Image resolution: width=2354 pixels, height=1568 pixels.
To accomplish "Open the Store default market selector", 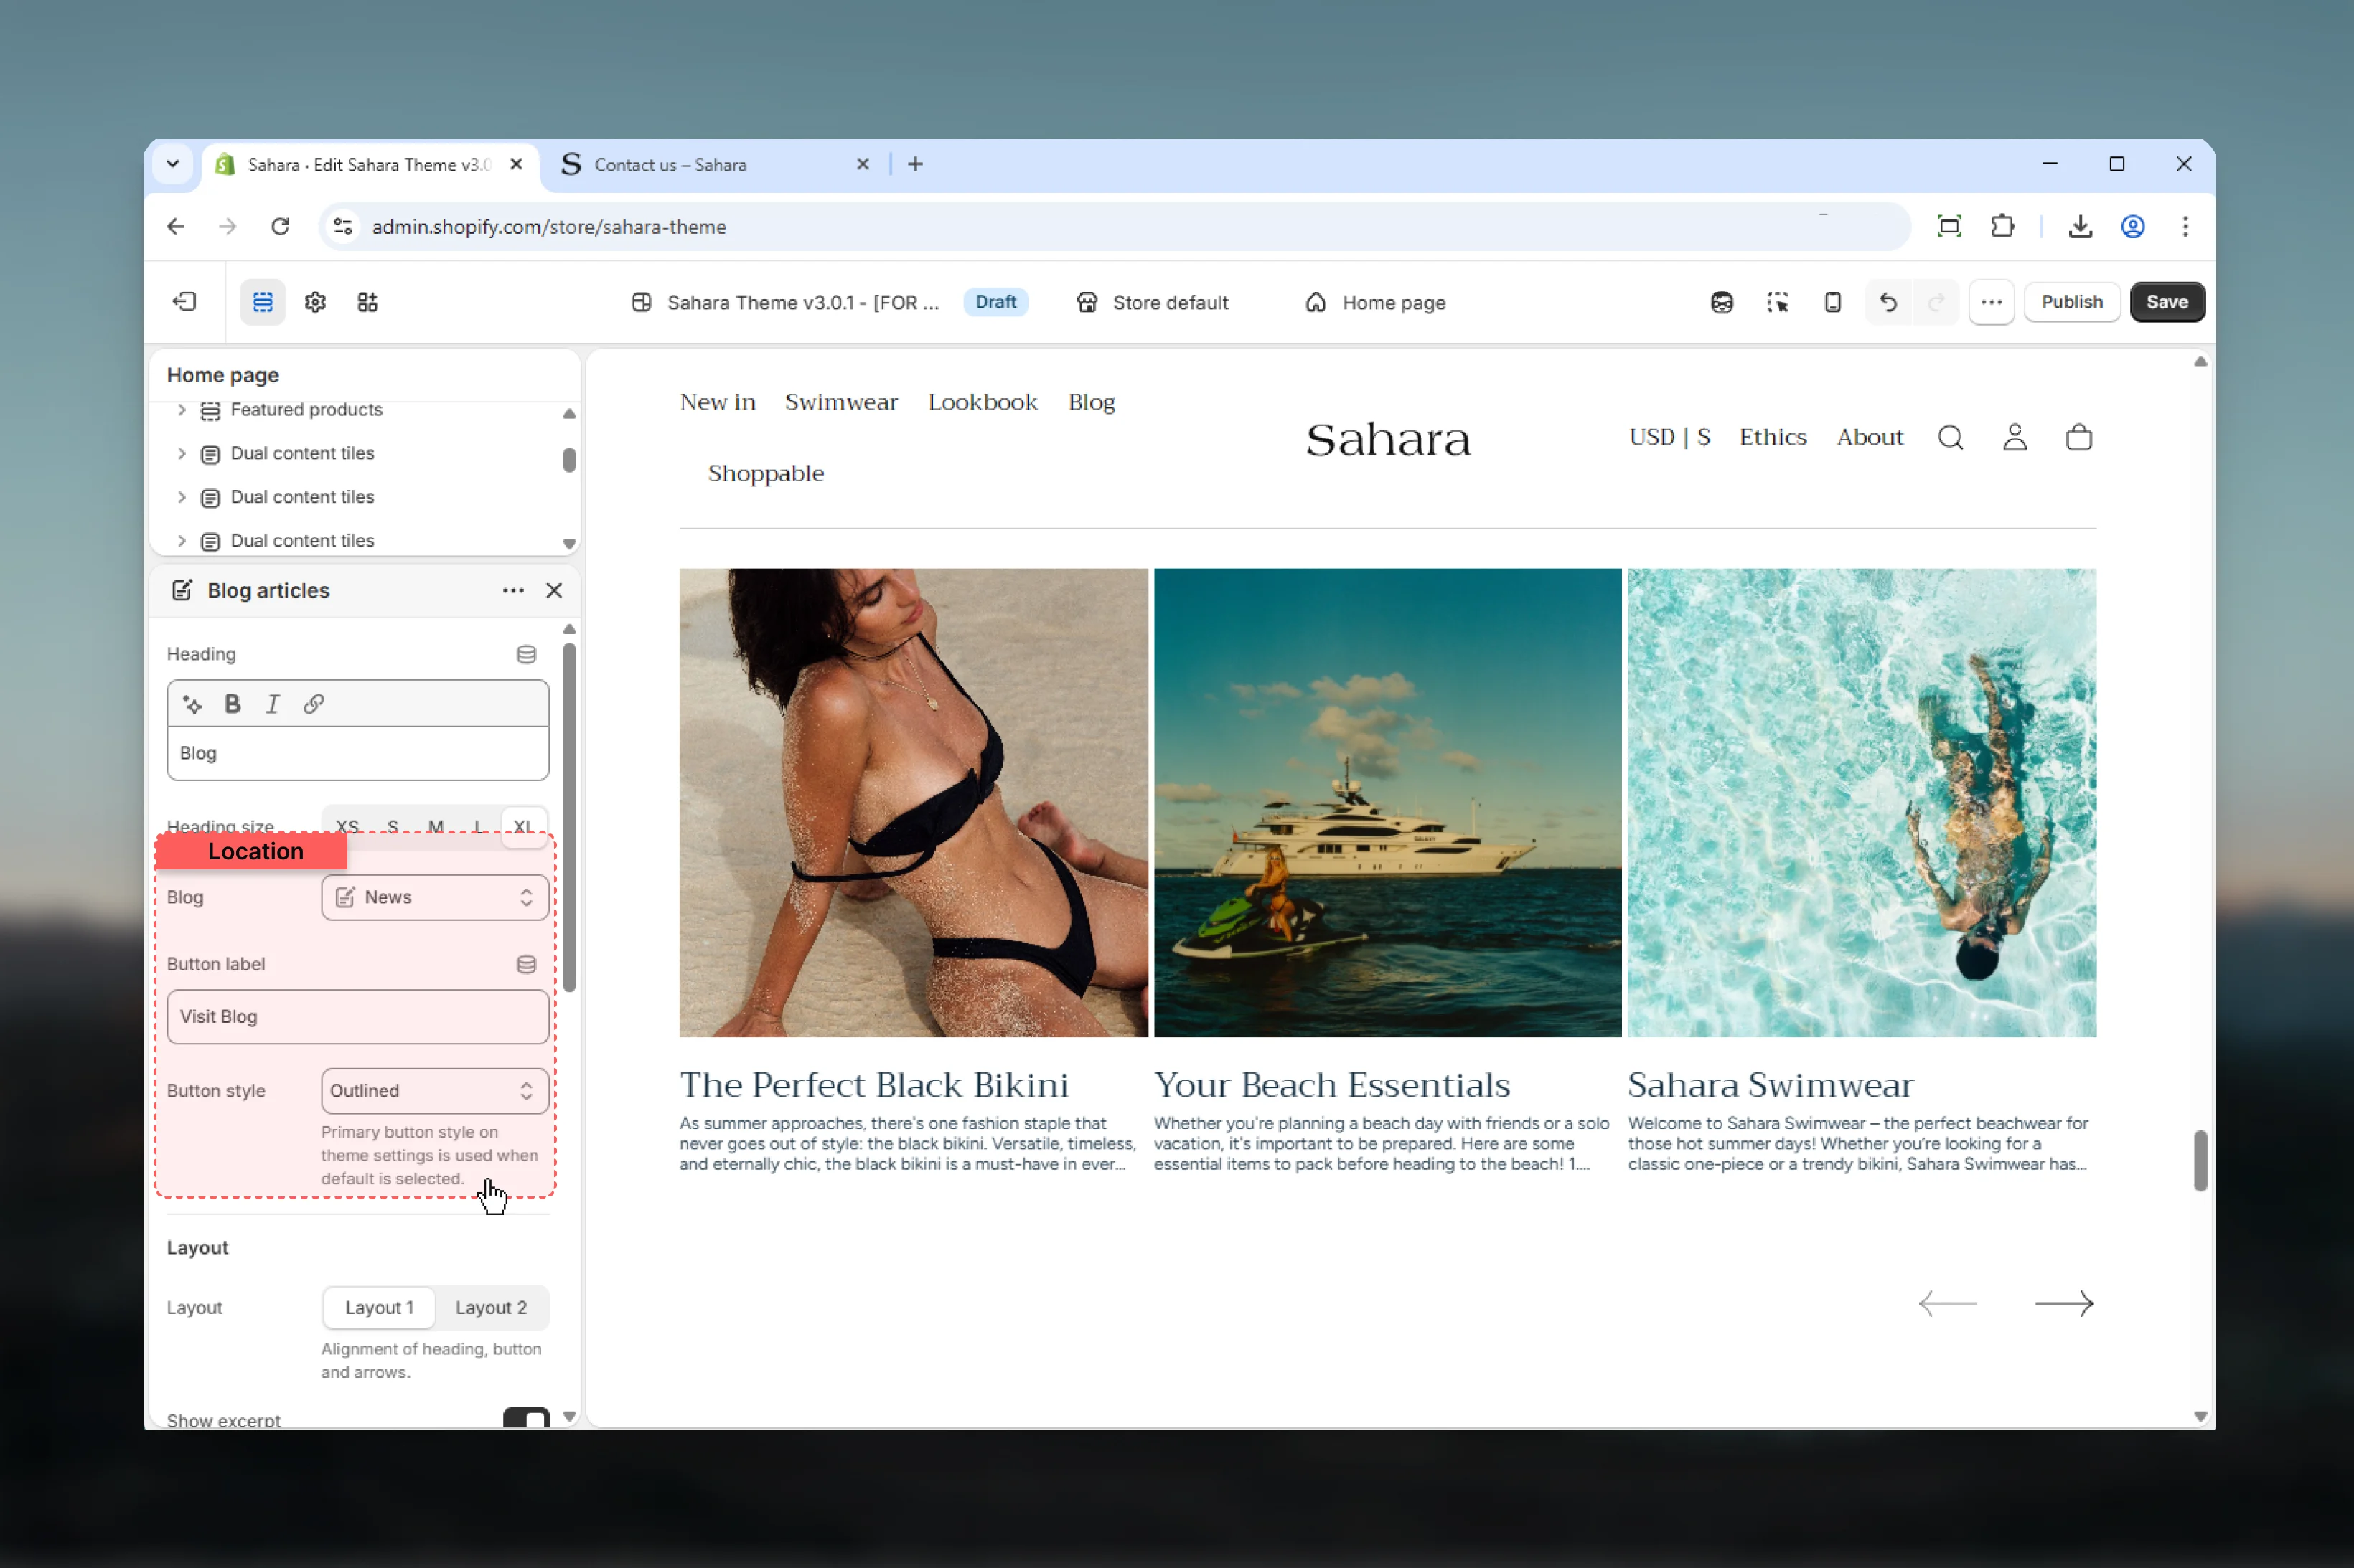I will pyautogui.click(x=1151, y=302).
